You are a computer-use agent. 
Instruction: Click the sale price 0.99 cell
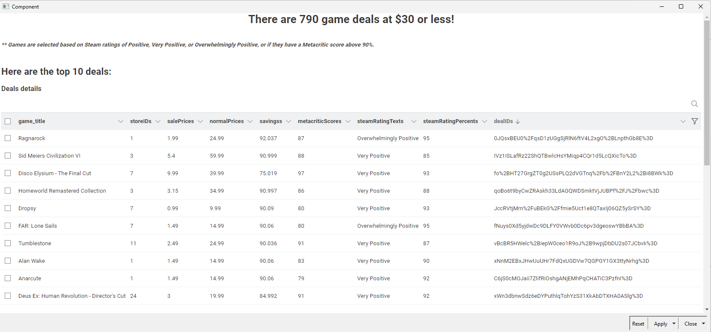coord(173,208)
